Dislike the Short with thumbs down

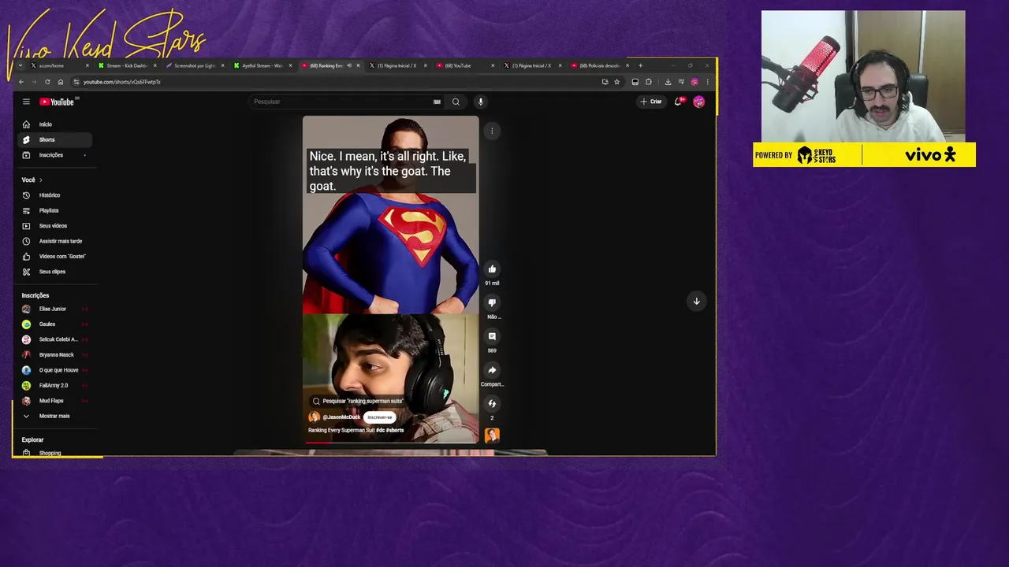click(492, 302)
